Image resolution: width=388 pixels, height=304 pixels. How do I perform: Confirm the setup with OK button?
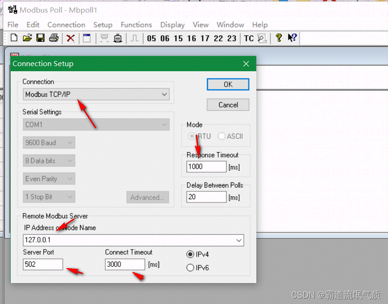click(x=228, y=84)
